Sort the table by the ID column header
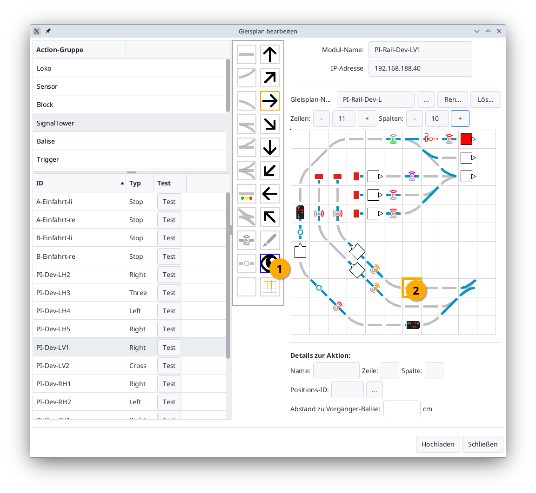536x493 pixels. (x=79, y=183)
